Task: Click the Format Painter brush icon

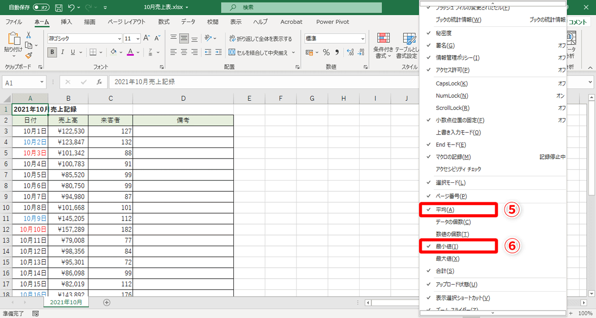Action: [x=29, y=55]
